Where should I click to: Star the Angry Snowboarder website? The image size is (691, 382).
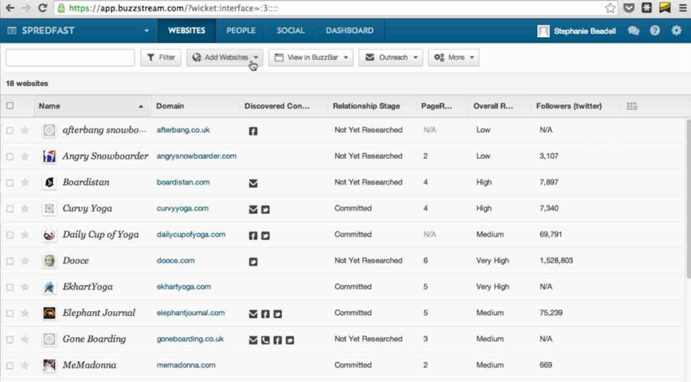25,156
